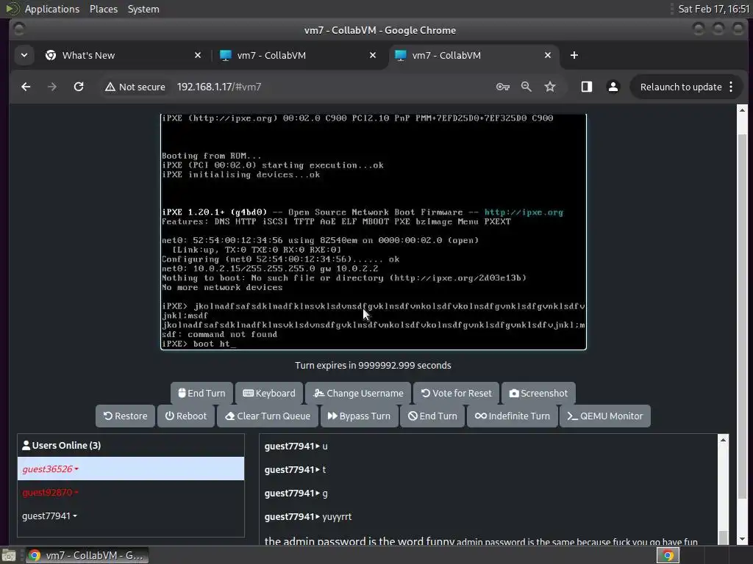The image size is (753, 564).
Task: Open the Places menu
Action: (104, 9)
